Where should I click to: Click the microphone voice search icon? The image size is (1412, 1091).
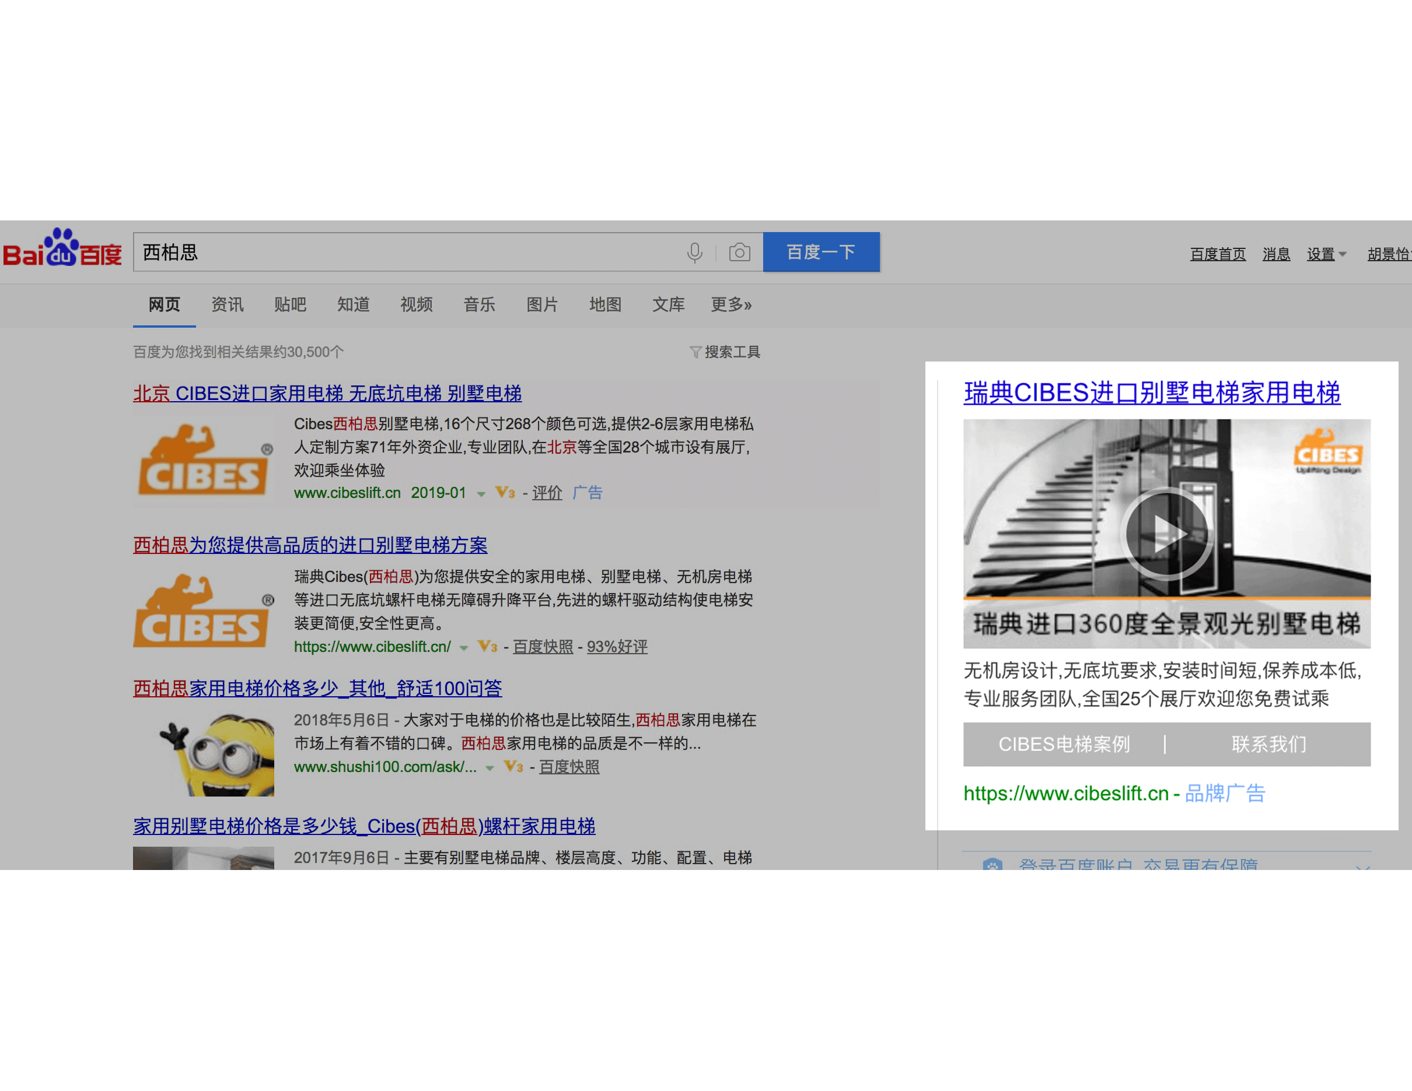pyautogui.click(x=694, y=252)
